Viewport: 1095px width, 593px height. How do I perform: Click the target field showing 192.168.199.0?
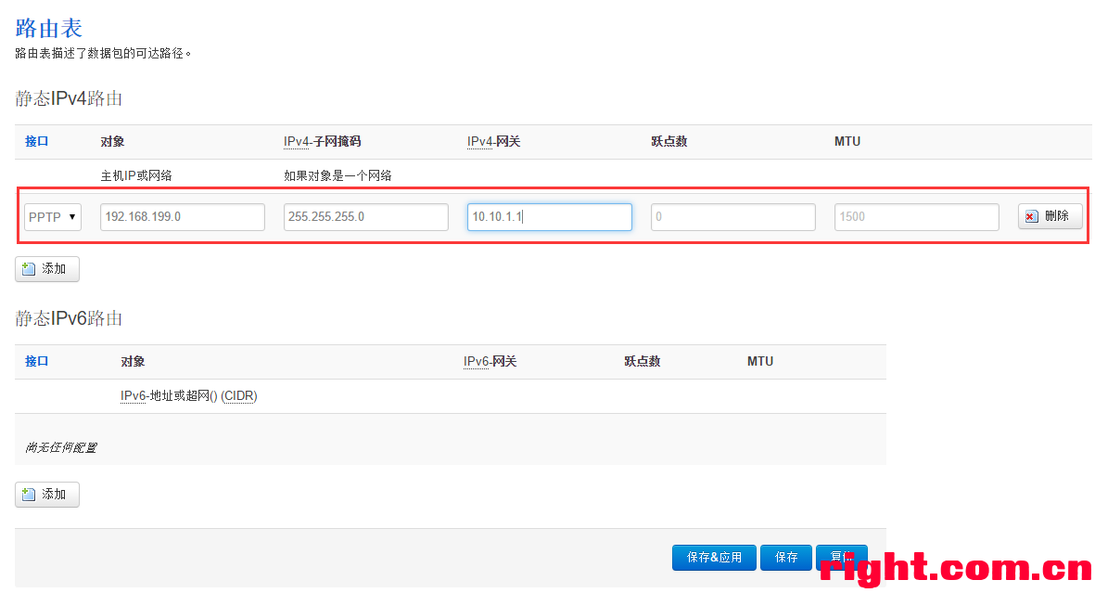pyautogui.click(x=183, y=217)
